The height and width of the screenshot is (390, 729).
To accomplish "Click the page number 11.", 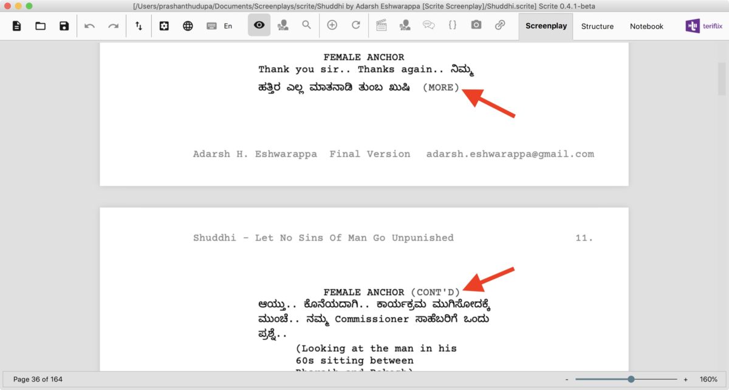I will click(584, 238).
